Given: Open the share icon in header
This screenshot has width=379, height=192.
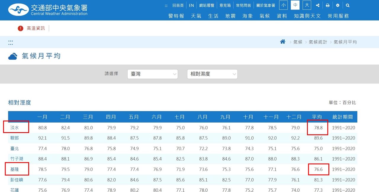Looking at the screenshot, I should pyautogui.click(x=318, y=5).
